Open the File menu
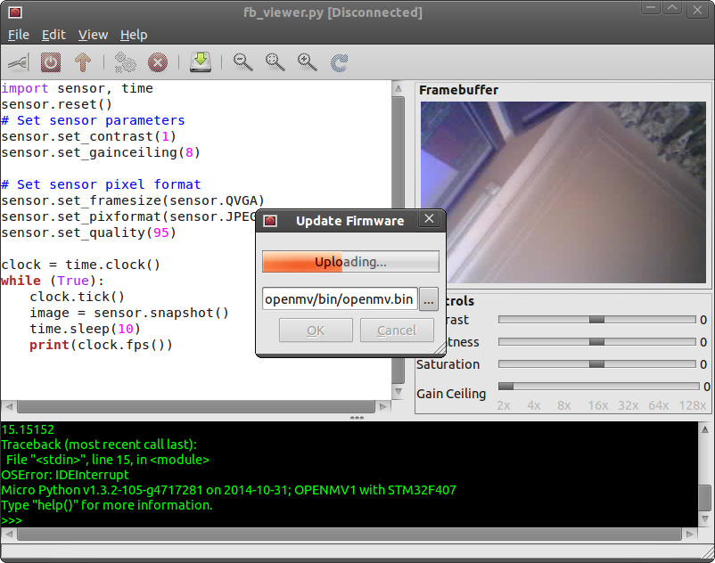The image size is (715, 563). 19,35
